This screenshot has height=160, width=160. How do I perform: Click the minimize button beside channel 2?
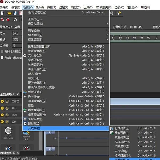pyautogui.click(x=53, y=149)
